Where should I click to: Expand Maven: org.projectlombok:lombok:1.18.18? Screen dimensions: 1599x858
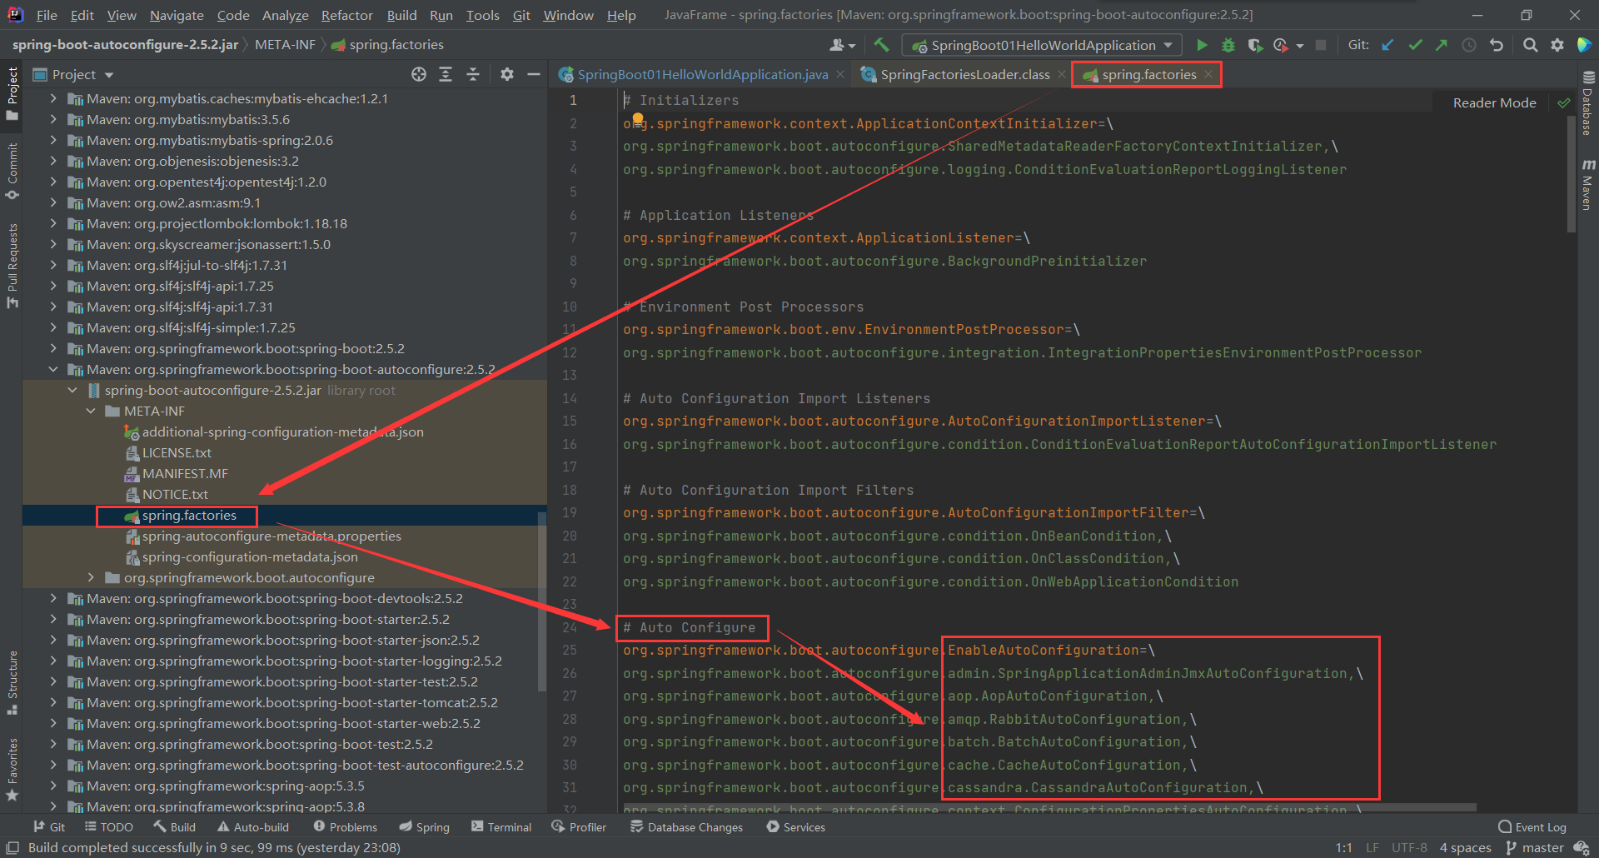tap(53, 223)
